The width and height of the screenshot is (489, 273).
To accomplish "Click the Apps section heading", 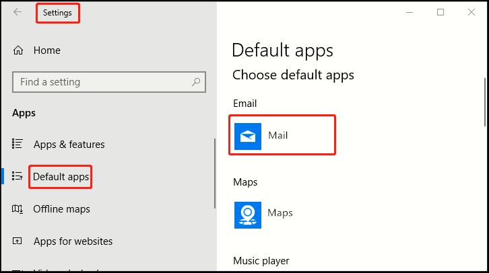I will pyautogui.click(x=24, y=113).
